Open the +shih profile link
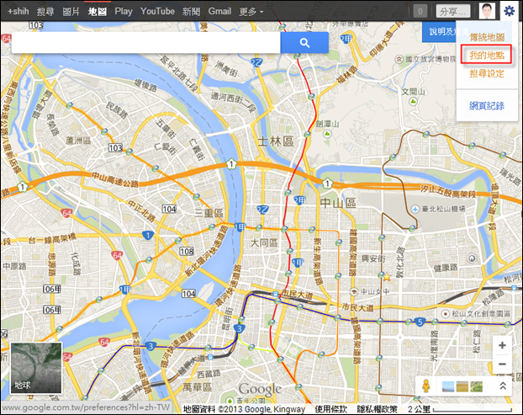This screenshot has width=523, height=415. point(18,11)
